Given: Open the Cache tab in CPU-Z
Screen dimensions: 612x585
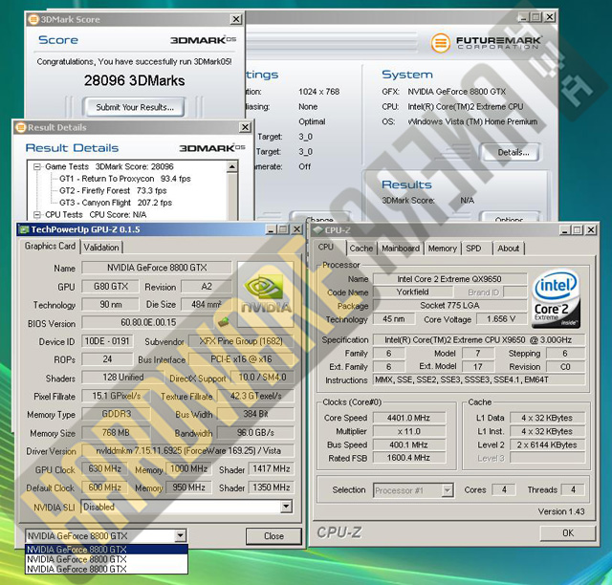Looking at the screenshot, I should pyautogui.click(x=361, y=249).
